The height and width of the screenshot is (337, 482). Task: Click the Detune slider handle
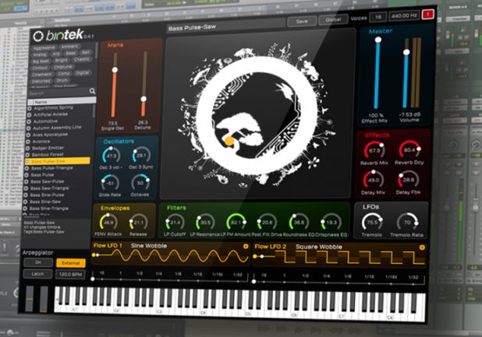(144, 99)
